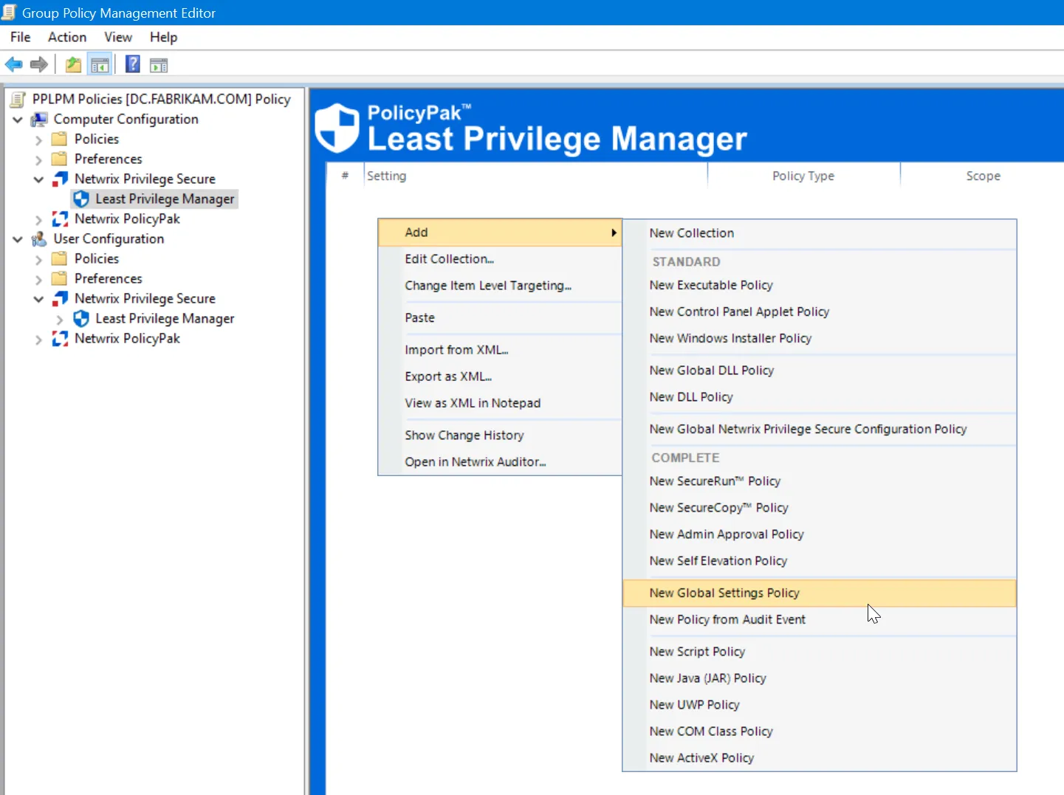
Task: Click Import from XML option
Action: click(456, 349)
